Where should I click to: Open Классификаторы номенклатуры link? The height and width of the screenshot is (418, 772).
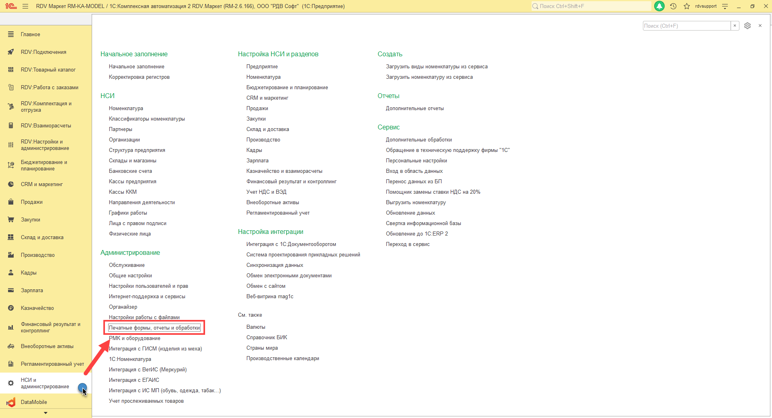147,119
